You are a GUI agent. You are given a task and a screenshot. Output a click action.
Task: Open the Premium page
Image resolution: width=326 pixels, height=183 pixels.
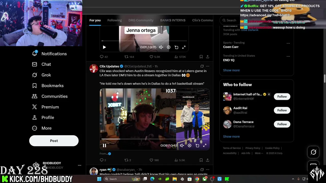click(x=45, y=107)
